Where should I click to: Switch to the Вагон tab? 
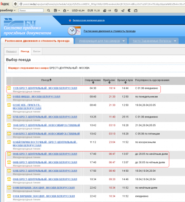pyautogui.click(x=37, y=51)
